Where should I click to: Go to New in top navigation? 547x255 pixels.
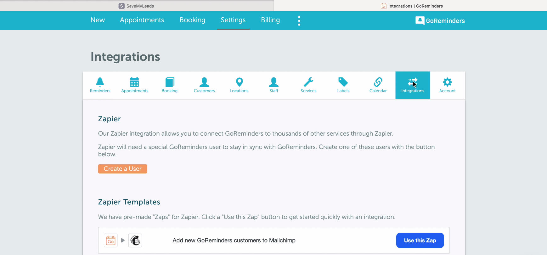[x=98, y=20]
